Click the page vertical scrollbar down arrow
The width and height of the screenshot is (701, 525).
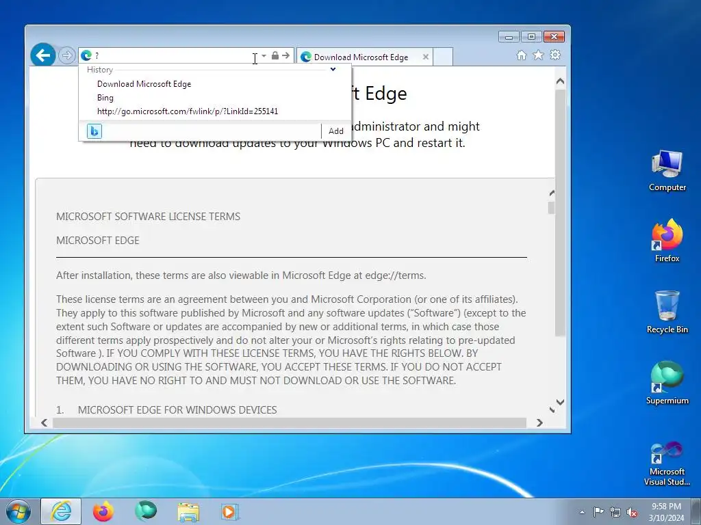point(560,402)
